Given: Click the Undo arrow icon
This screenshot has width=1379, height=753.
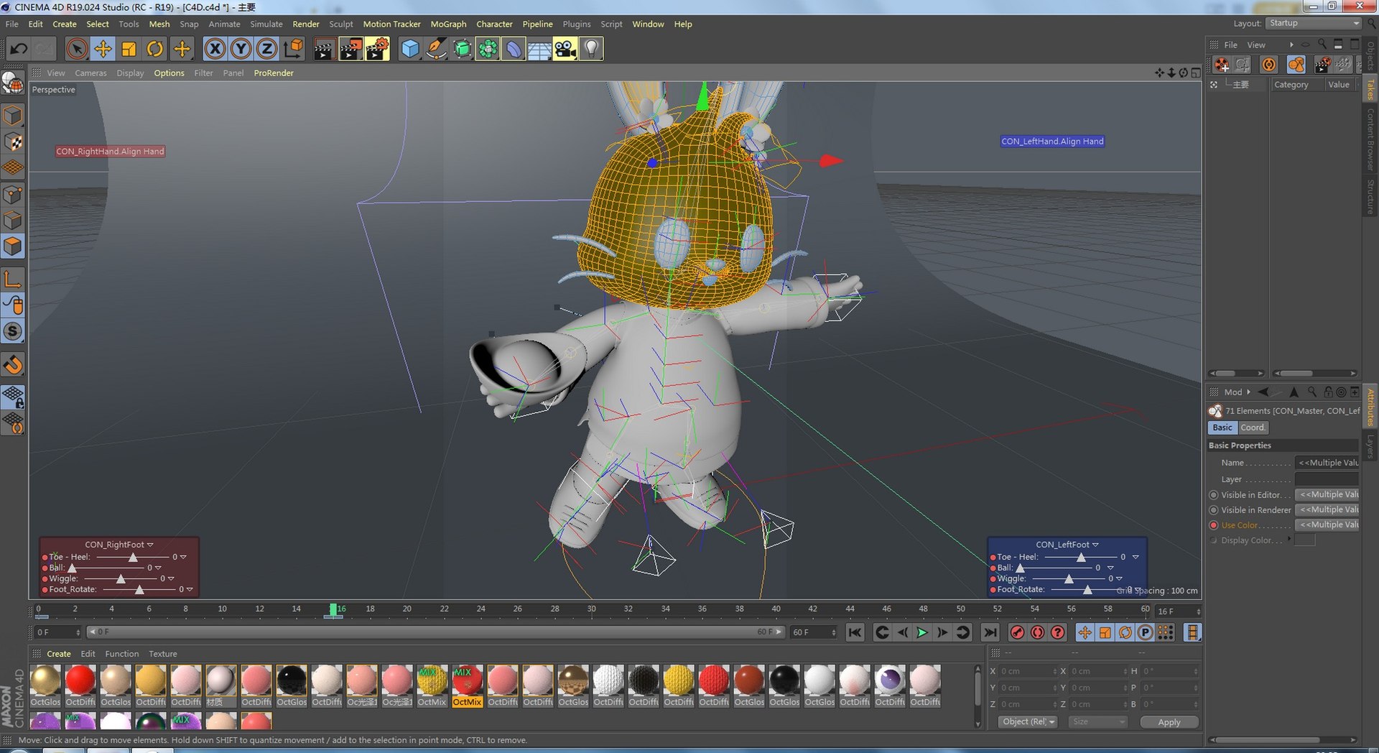Looking at the screenshot, I should click(x=19, y=49).
